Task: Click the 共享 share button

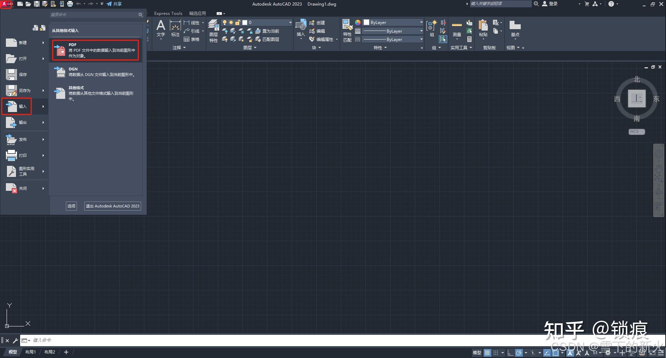Action: pos(114,4)
